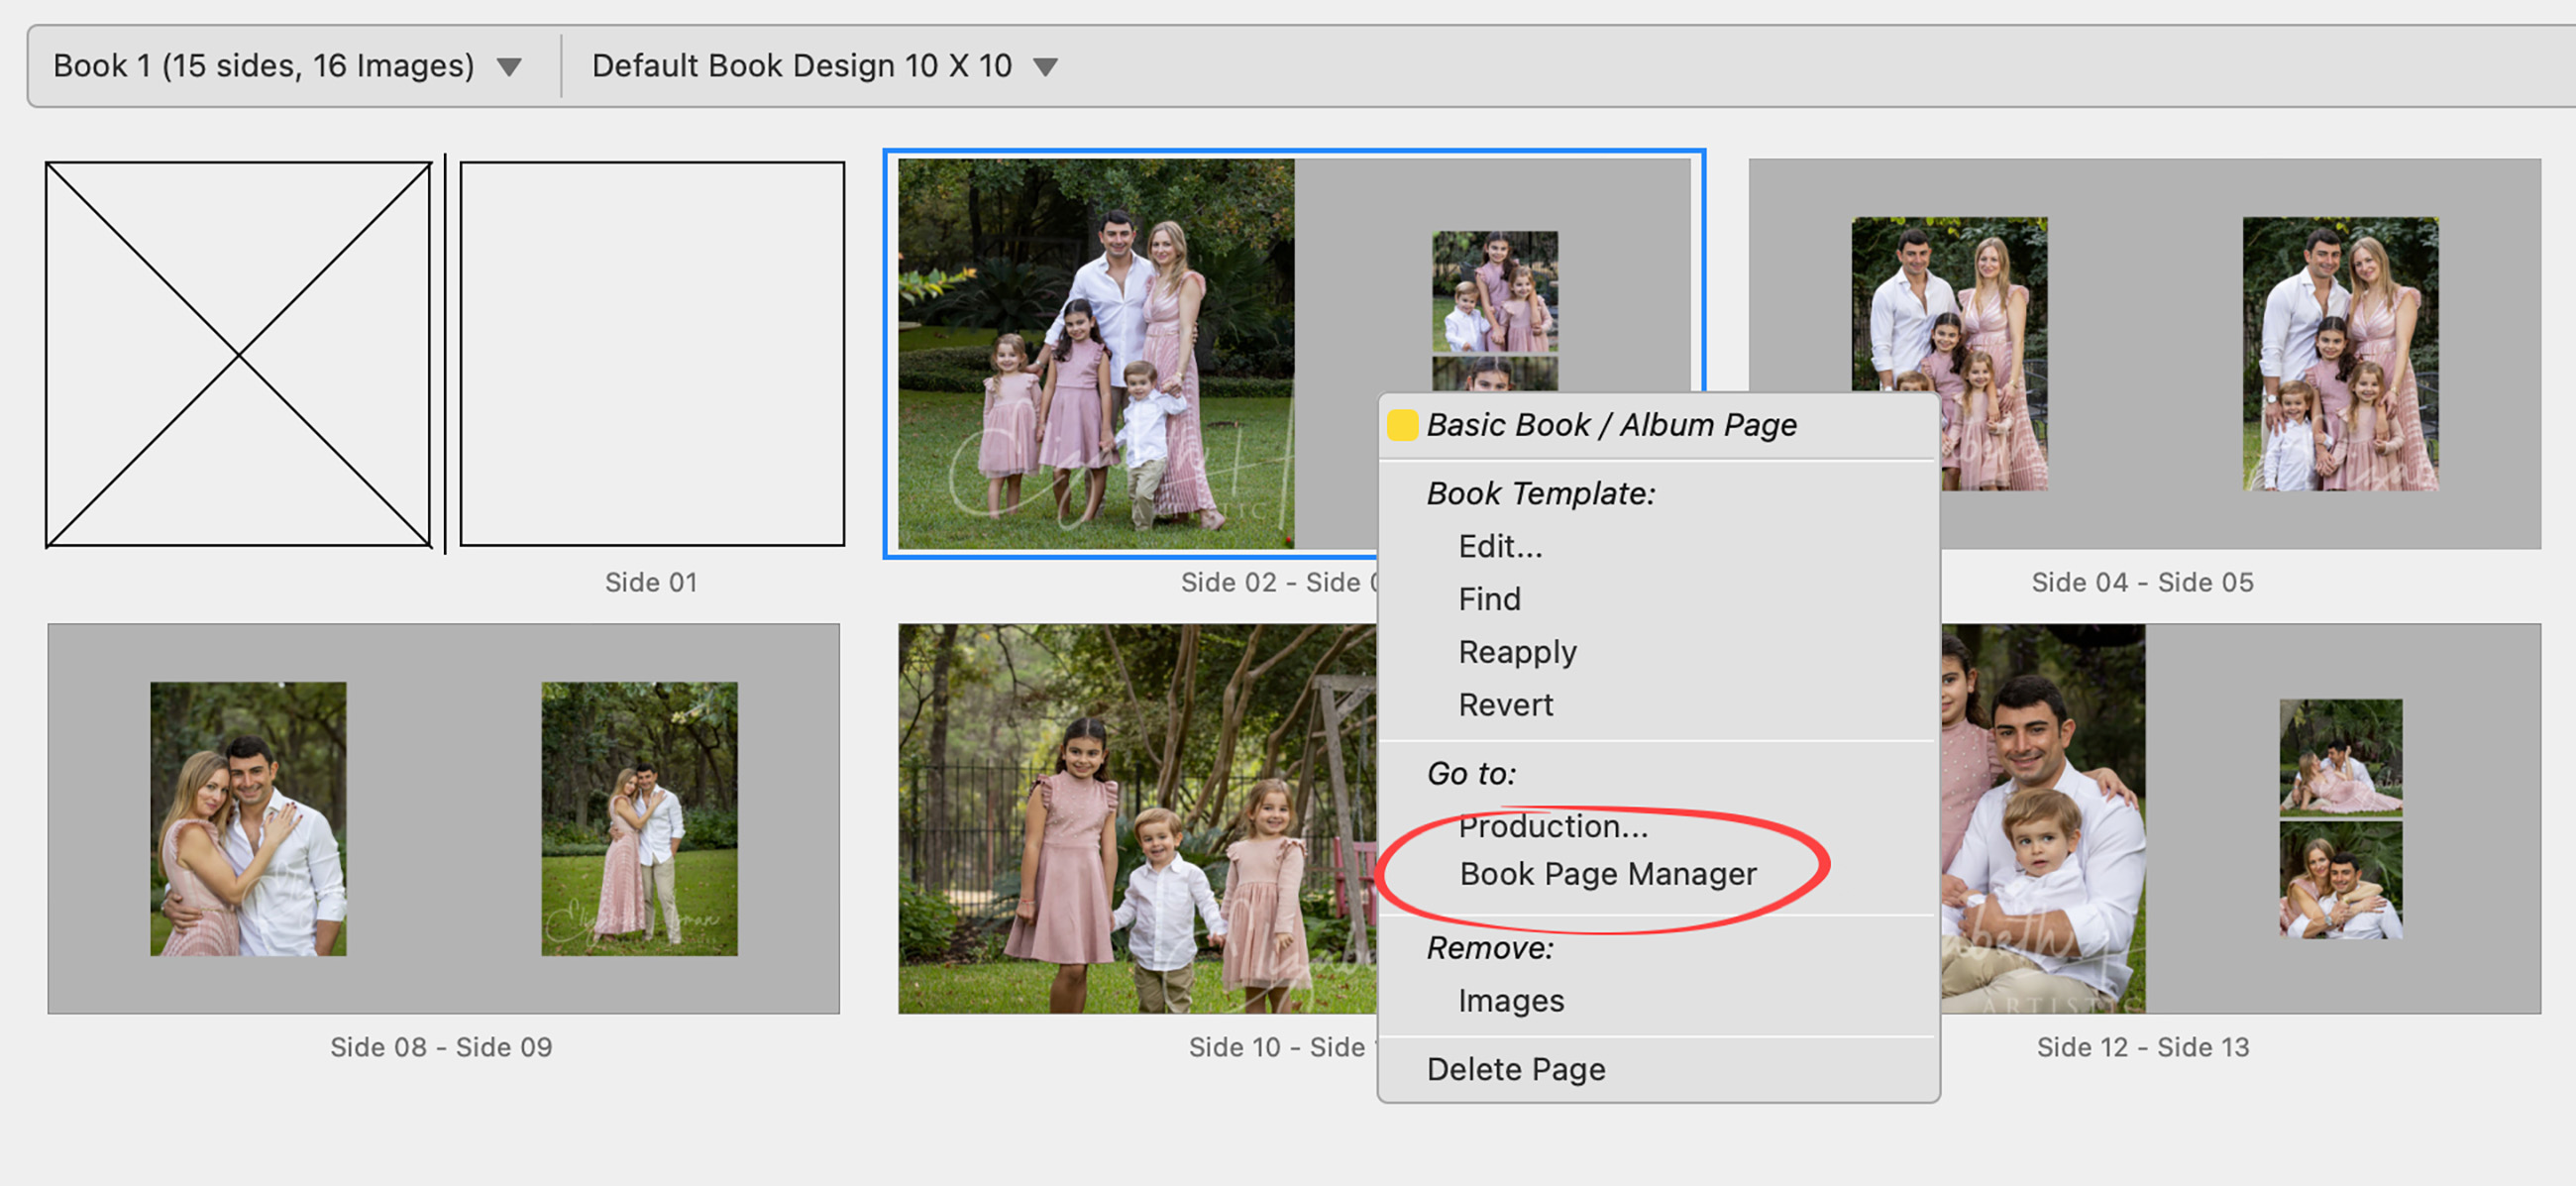Click Reapply in Book Template section

tap(1517, 652)
